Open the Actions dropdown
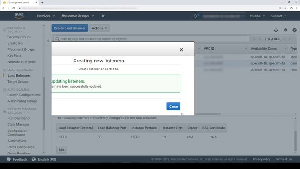Image resolution: width=300 pixels, height=169 pixels. click(x=99, y=28)
